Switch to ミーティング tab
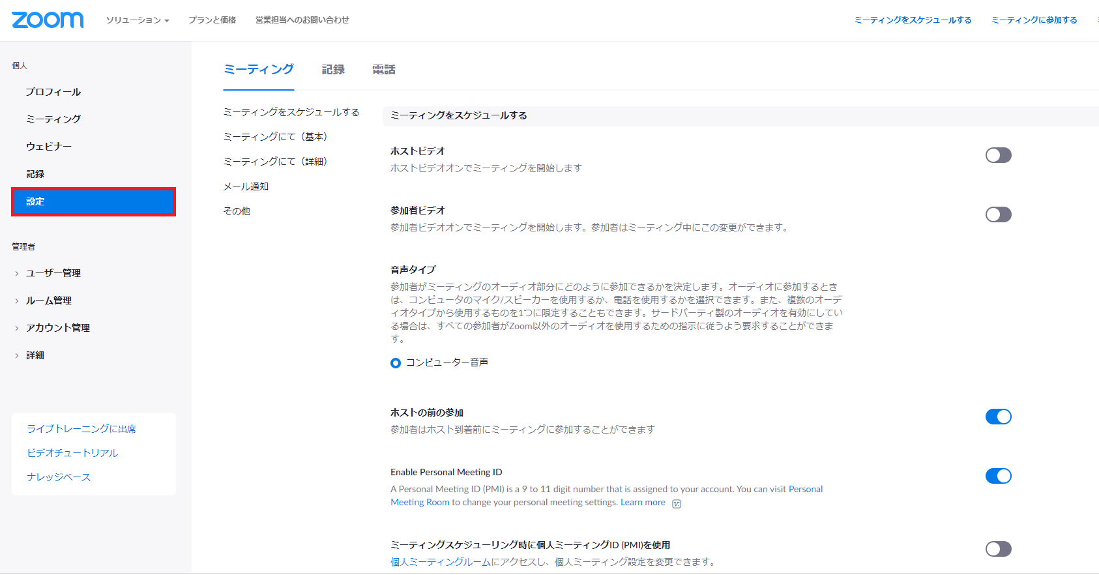This screenshot has height=575, width=1099. pos(259,69)
